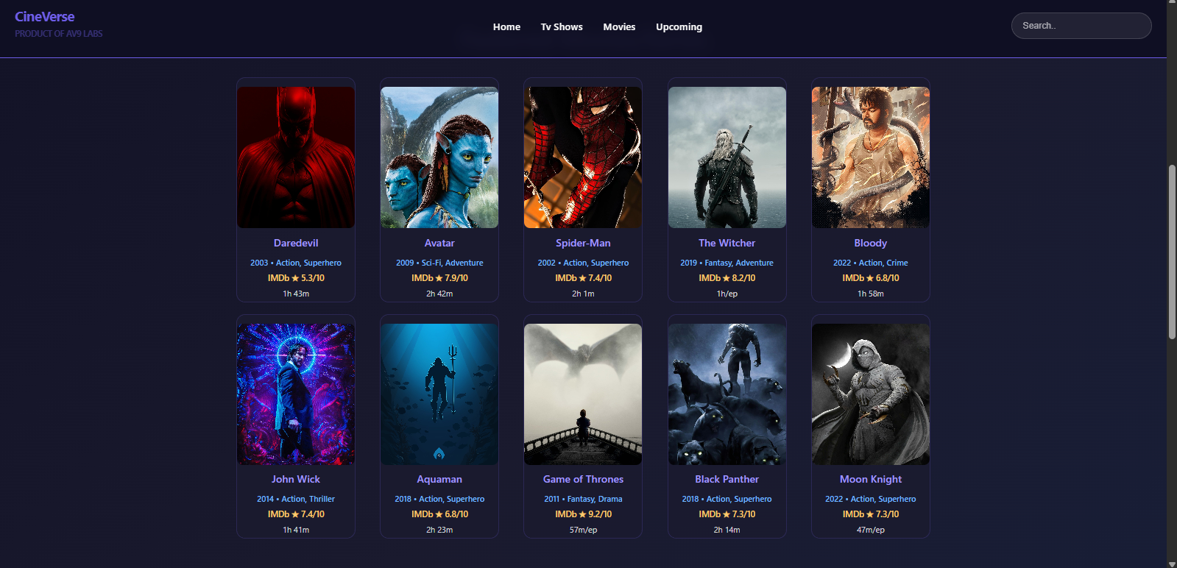Open the Home nav link
1177x568 pixels.
point(506,26)
